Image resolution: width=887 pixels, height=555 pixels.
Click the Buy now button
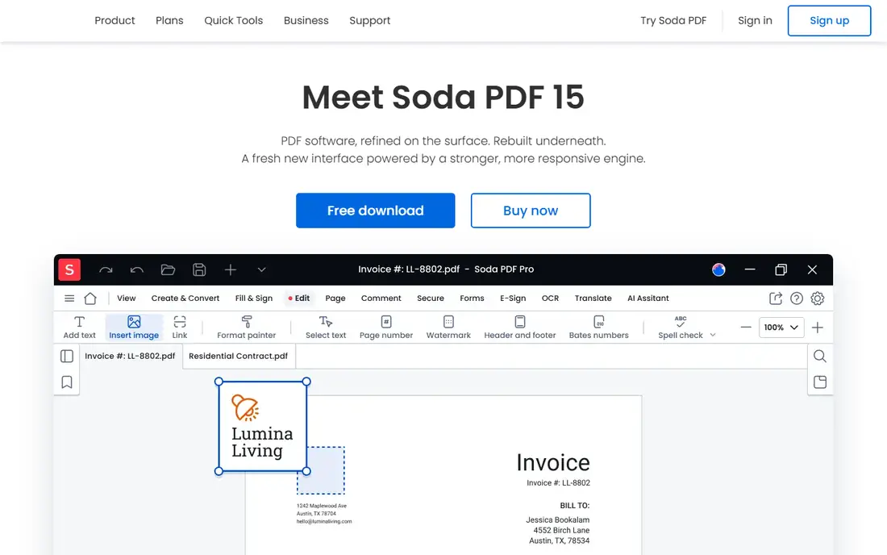tap(531, 211)
